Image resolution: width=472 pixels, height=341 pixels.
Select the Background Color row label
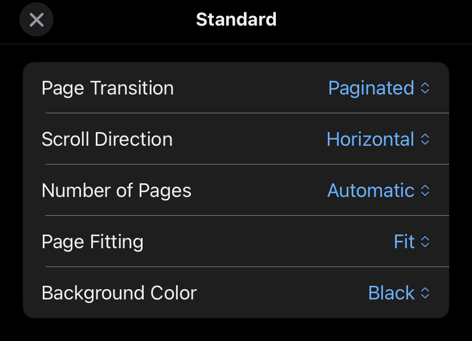119,293
